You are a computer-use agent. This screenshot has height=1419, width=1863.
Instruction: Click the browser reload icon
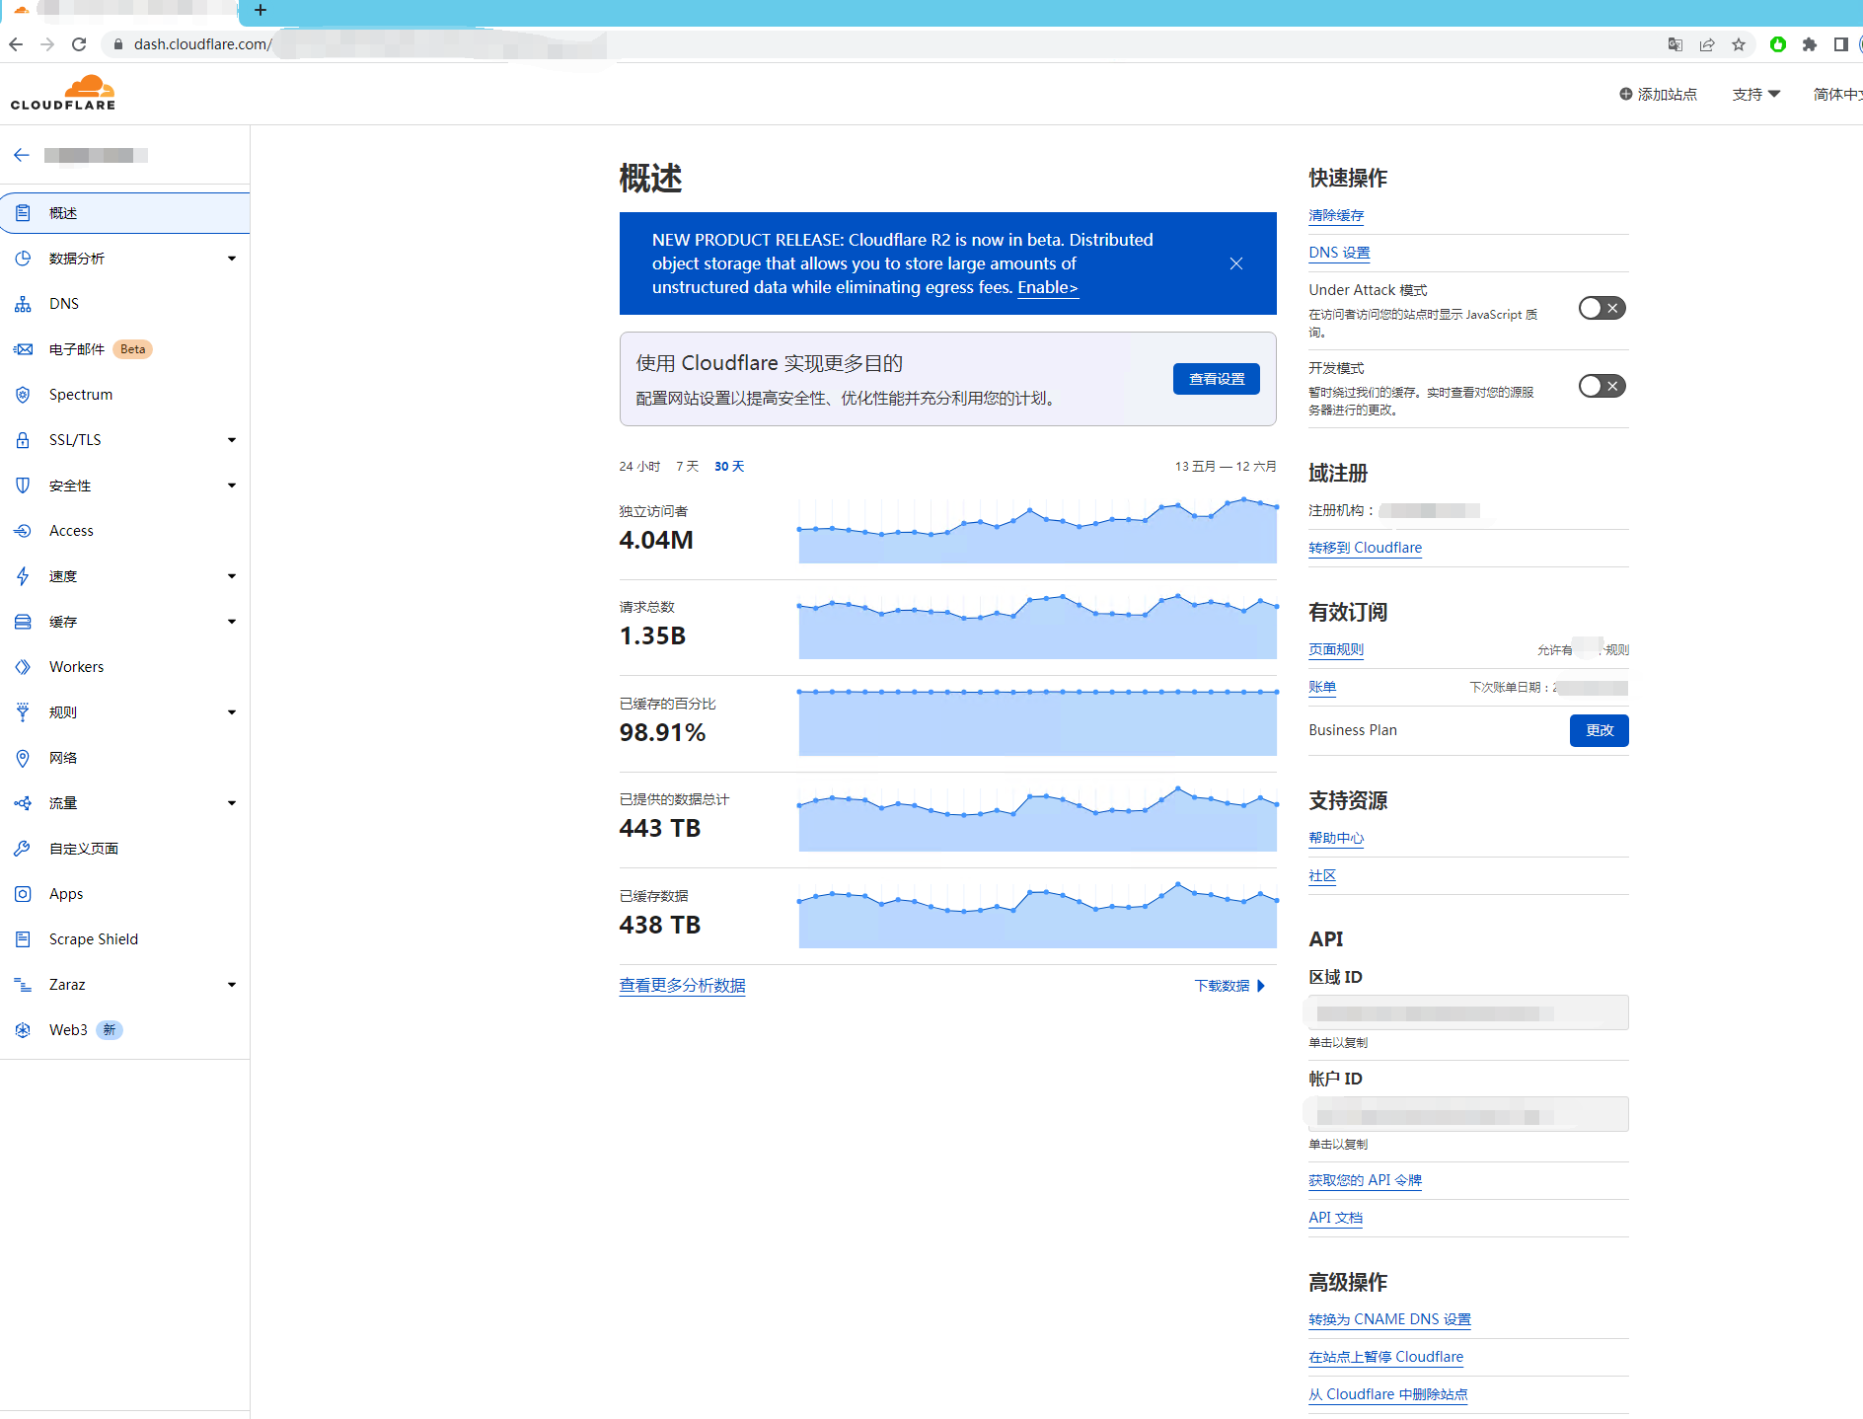point(79,44)
